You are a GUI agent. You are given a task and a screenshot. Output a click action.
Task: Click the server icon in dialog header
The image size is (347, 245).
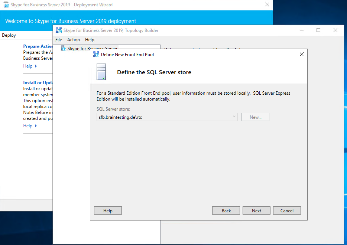point(101,72)
